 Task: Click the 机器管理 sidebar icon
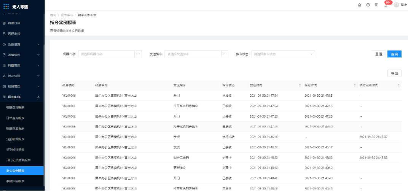click(4, 65)
